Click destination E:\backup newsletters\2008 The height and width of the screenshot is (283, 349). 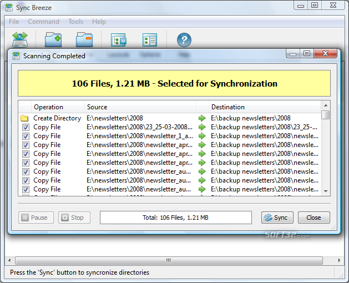251,118
